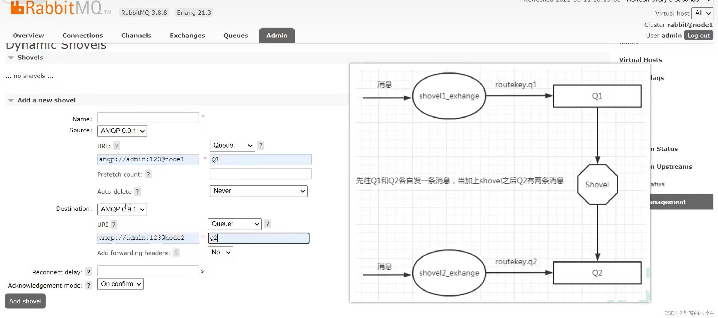The width and height of the screenshot is (718, 318).
Task: Open the Acknowledgement mode On confirm dropdown
Action: 120,284
